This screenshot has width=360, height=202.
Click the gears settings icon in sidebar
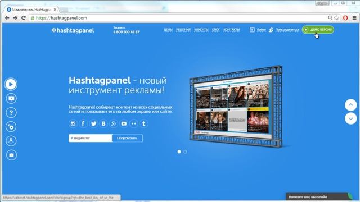(11, 127)
